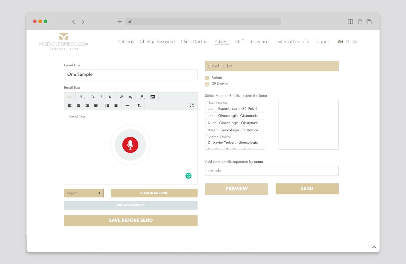Click the clear formatting icon

point(139,106)
